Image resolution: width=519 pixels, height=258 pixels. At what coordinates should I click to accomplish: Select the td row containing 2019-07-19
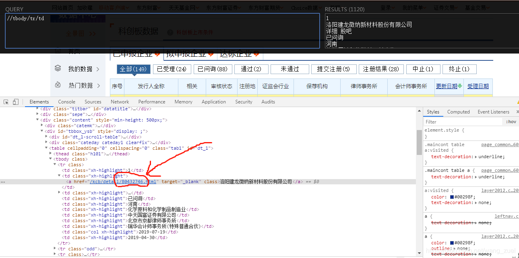[x=120, y=232]
